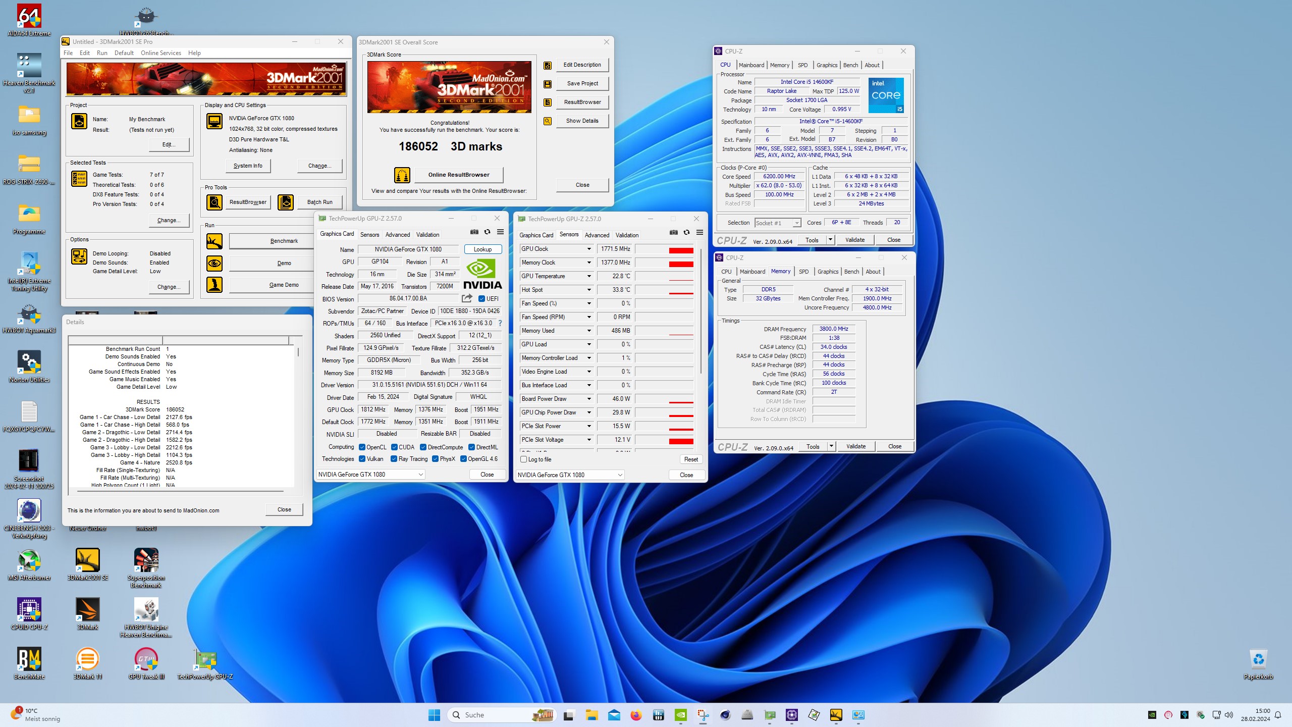Click the Demo eye icon in 3DMark2001
Screen dimensions: 1292x727
click(214, 263)
